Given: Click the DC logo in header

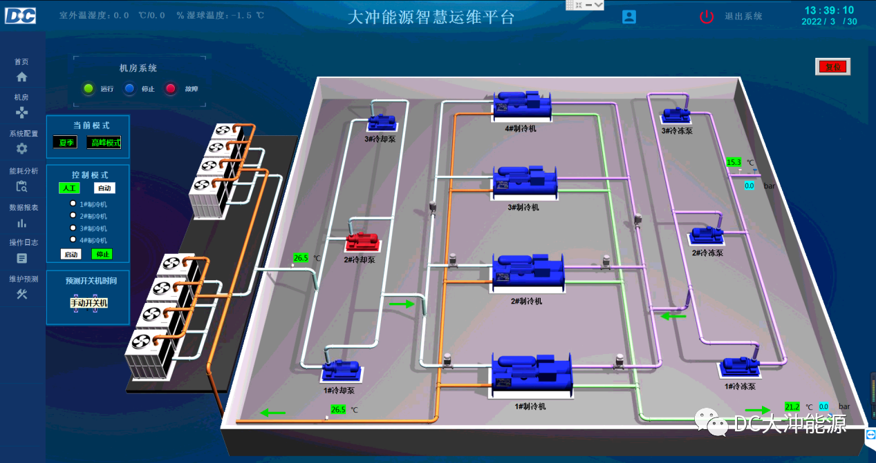Looking at the screenshot, I should click(21, 14).
